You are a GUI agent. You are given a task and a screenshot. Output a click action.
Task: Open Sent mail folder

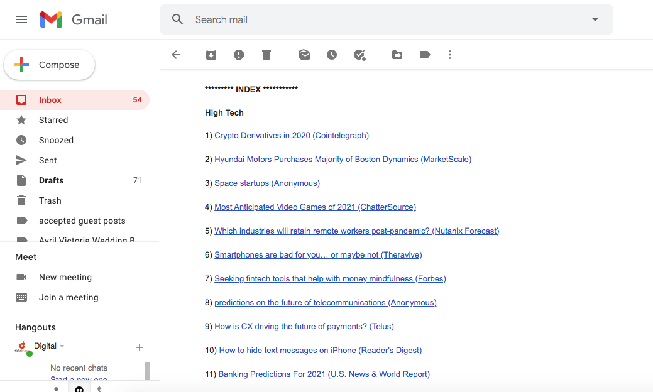click(75, 160)
